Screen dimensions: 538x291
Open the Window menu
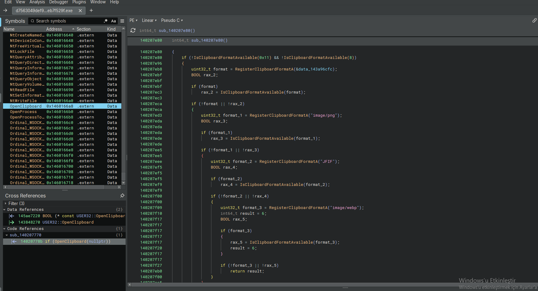tap(98, 2)
